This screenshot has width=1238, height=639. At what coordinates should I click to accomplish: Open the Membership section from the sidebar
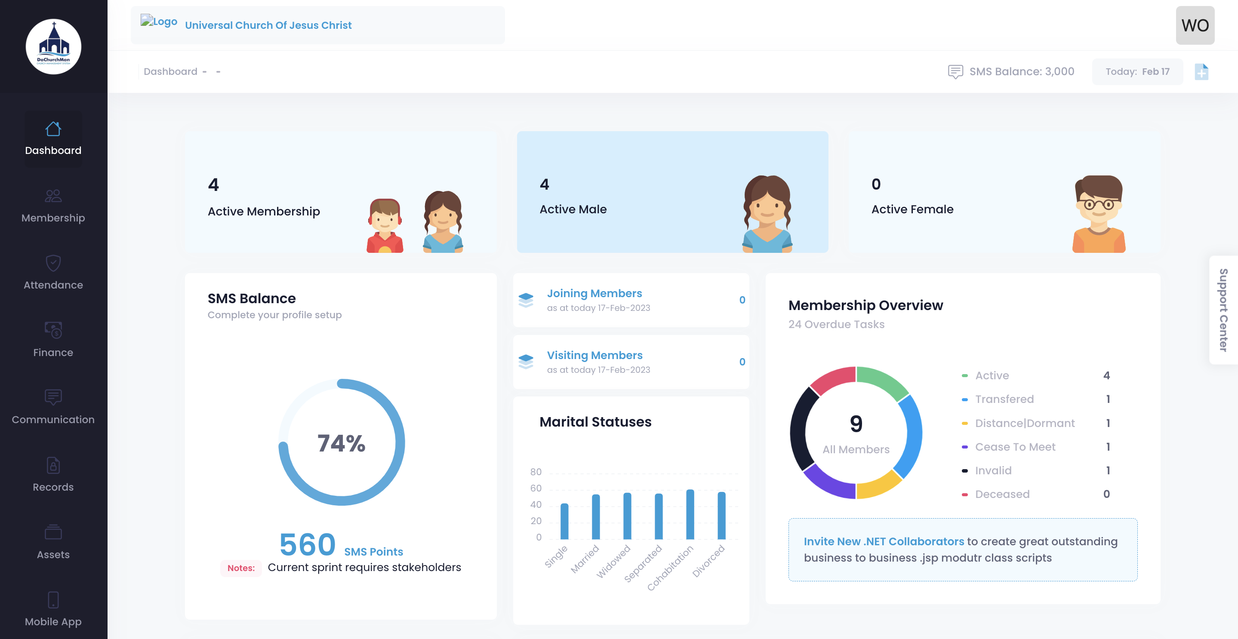click(x=53, y=206)
